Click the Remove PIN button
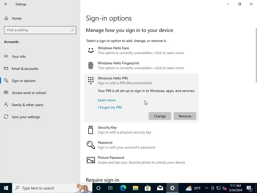The width and height of the screenshot is (257, 193). pyautogui.click(x=185, y=116)
